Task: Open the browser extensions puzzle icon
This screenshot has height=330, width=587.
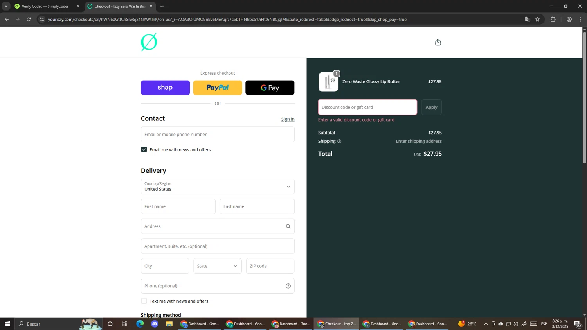Action: click(x=553, y=19)
